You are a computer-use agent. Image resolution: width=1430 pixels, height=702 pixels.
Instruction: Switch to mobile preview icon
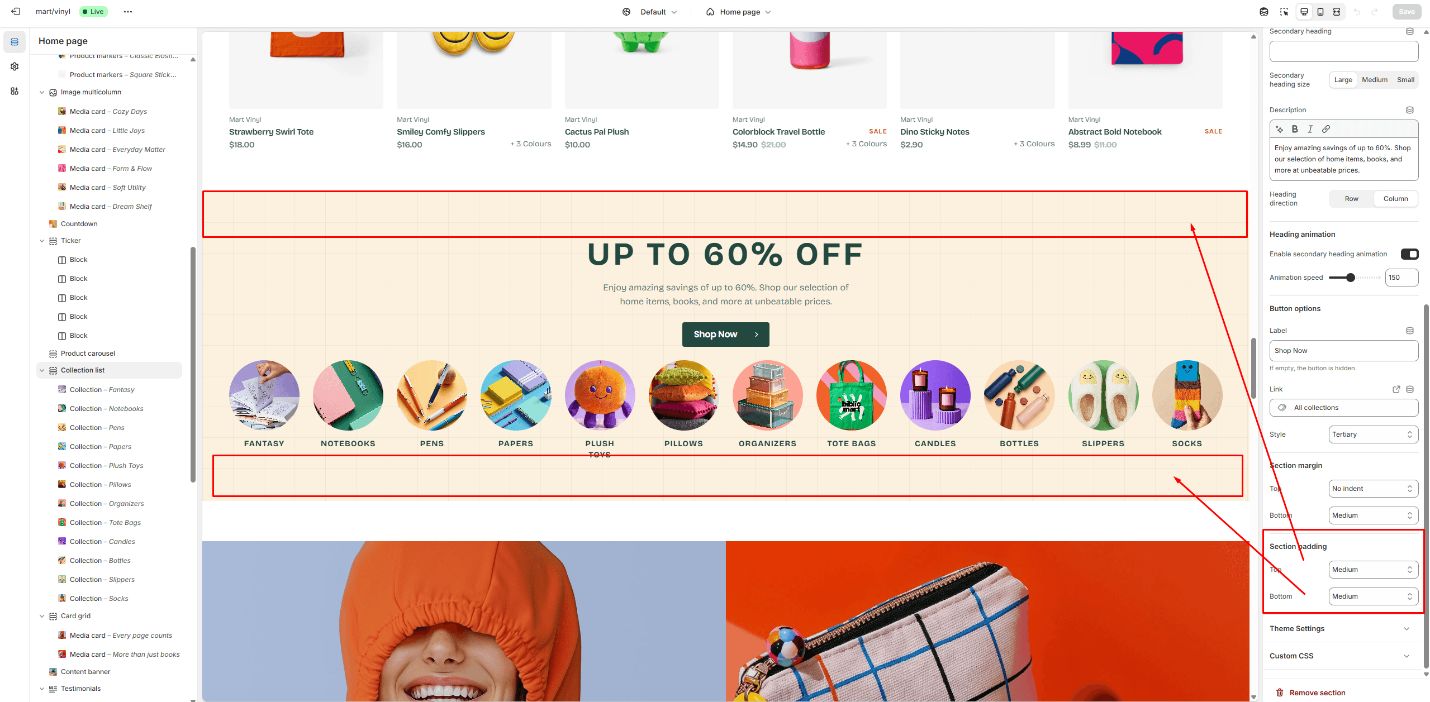(x=1320, y=12)
